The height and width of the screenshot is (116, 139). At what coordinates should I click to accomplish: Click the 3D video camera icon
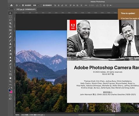click(111, 6)
